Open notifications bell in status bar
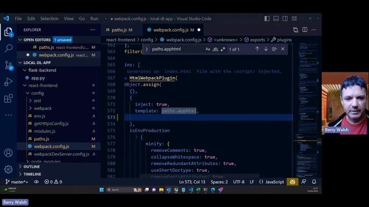The width and height of the screenshot is (369, 207). coord(314,182)
